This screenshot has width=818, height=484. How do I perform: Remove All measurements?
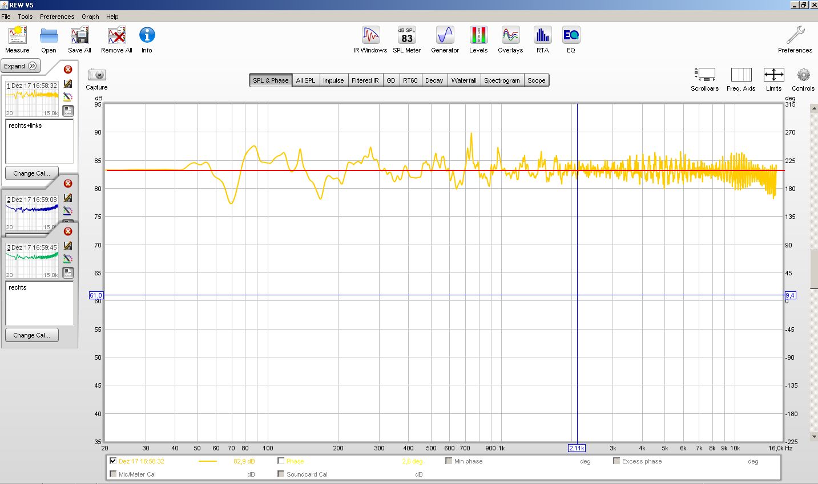[x=116, y=40]
